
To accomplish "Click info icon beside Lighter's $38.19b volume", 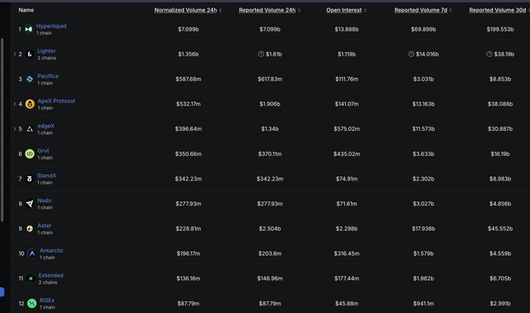I will point(489,54).
